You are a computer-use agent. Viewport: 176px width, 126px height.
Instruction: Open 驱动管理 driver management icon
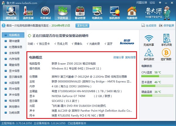click(80, 12)
